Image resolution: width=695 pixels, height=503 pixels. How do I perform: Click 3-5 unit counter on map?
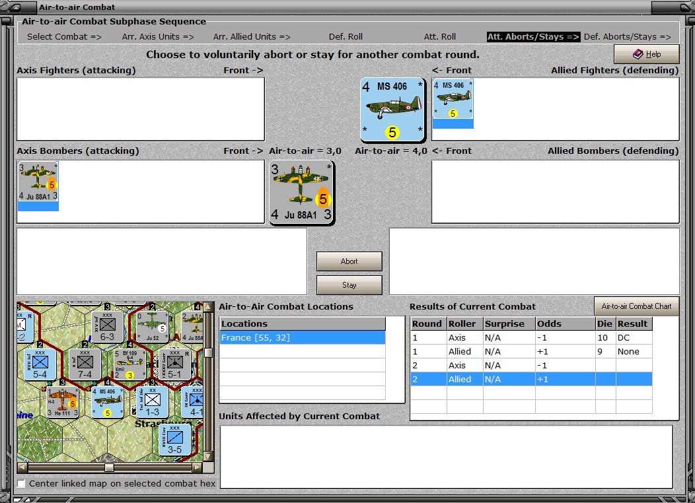click(174, 440)
